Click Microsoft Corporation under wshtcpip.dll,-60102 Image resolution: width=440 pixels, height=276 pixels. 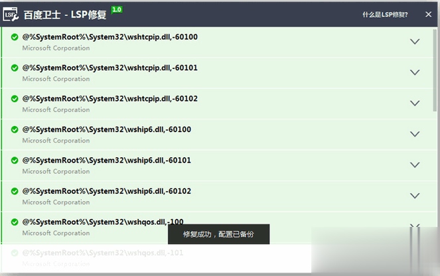[x=56, y=110]
